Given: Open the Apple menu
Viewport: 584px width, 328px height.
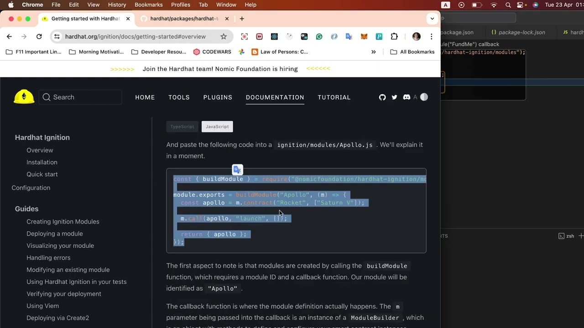Looking at the screenshot, I should (x=11, y=5).
